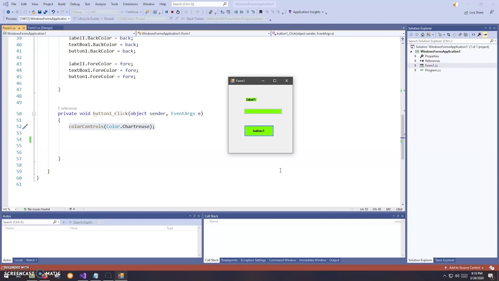Toggle auto-hide pin on the Call Stack panel

398,216
